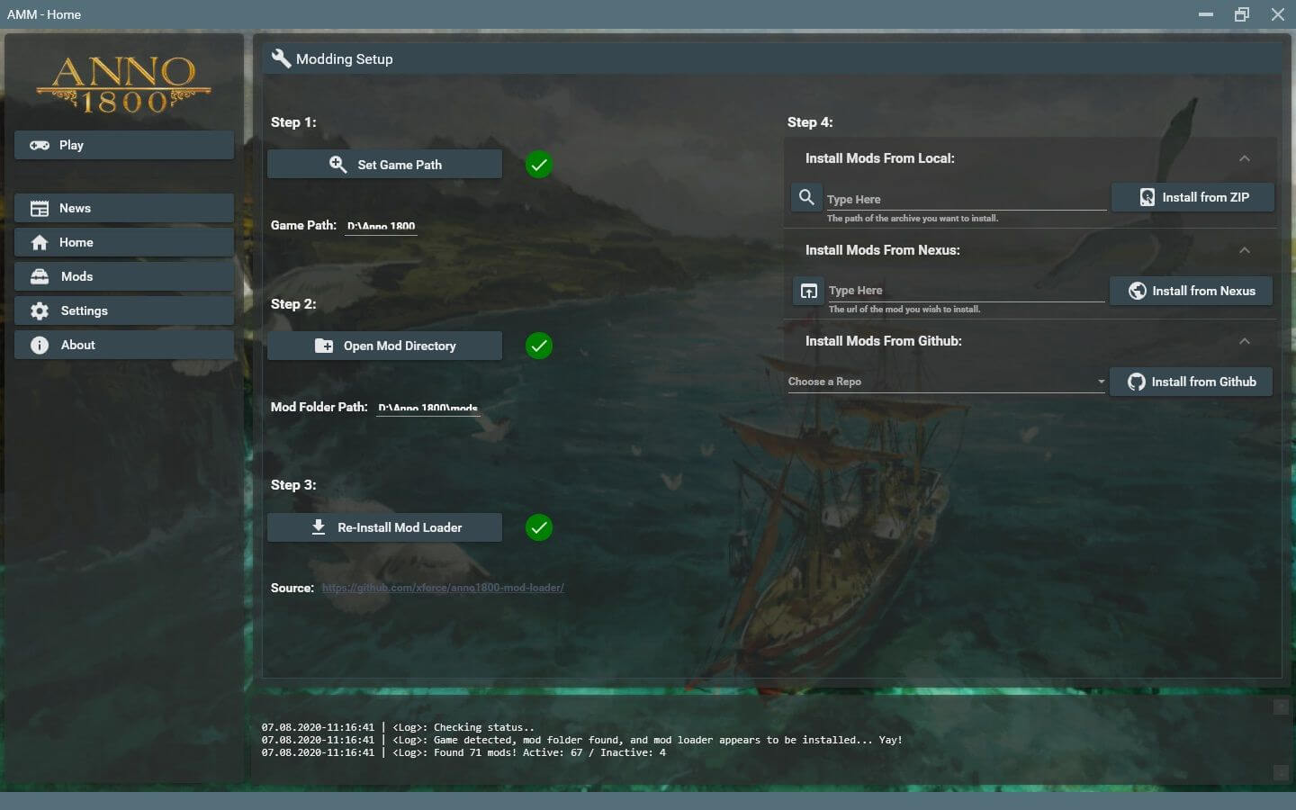
Task: Collapse the Install Mods From Local section
Action: [1244, 158]
